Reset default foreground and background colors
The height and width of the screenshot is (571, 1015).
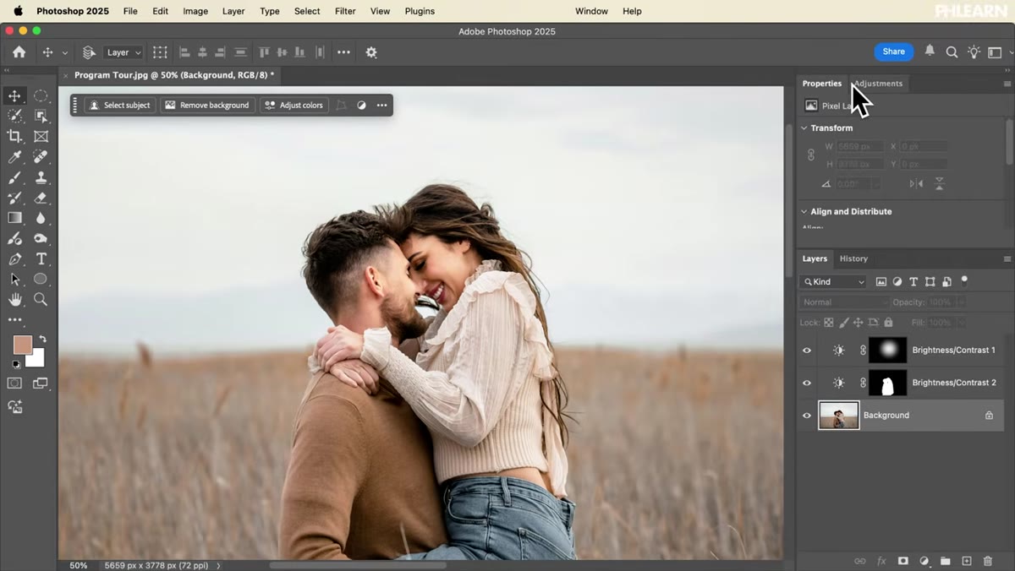(x=15, y=365)
